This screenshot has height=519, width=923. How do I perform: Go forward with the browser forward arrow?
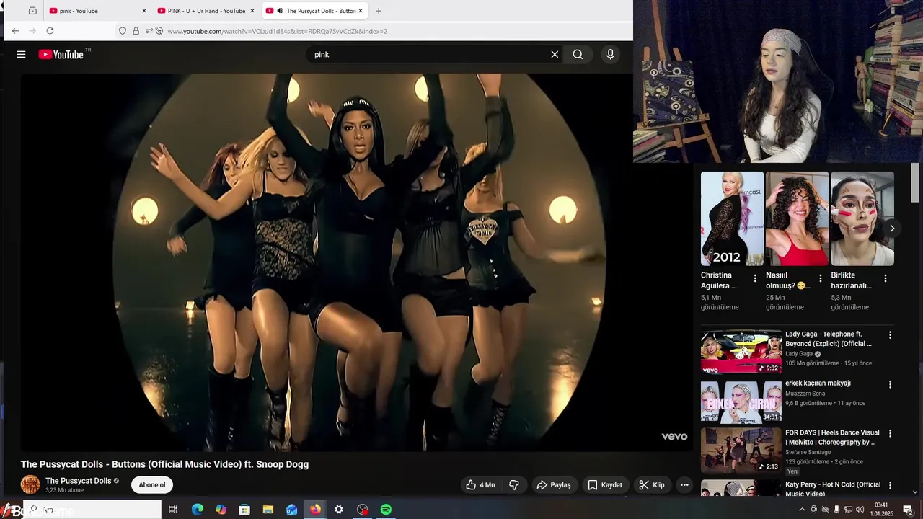pos(32,31)
